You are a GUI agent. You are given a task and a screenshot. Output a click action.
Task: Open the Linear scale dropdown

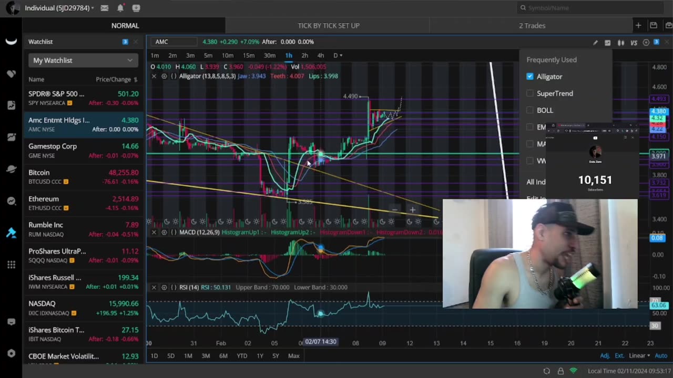640,355
